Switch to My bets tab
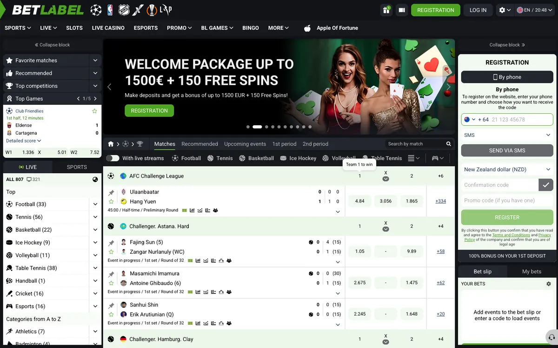 point(531,271)
